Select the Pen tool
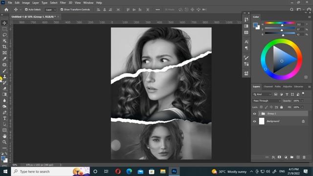Image resolution: width=313 pixels, height=176 pixels. 4,112
